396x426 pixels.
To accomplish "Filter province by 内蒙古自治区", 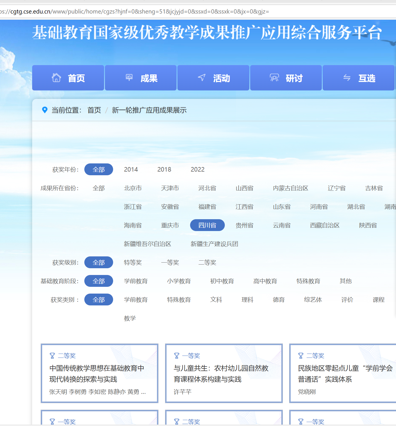I will [x=291, y=188].
